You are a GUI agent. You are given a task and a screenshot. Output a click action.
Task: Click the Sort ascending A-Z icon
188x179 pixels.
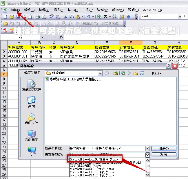[x=114, y=16]
